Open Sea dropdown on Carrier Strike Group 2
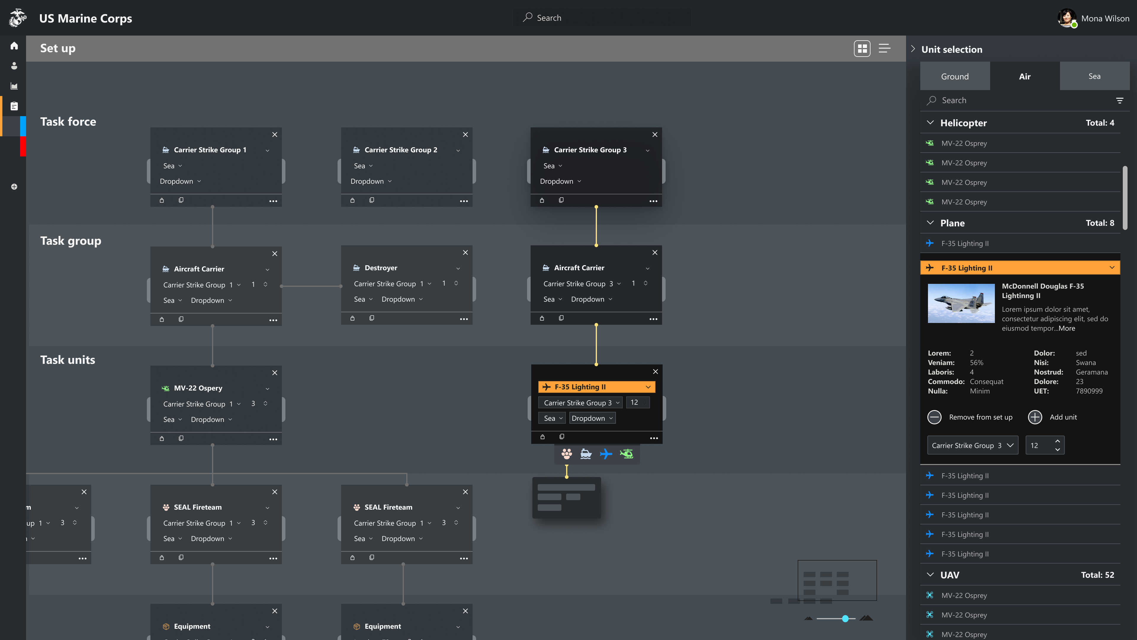The width and height of the screenshot is (1137, 640). click(x=363, y=166)
